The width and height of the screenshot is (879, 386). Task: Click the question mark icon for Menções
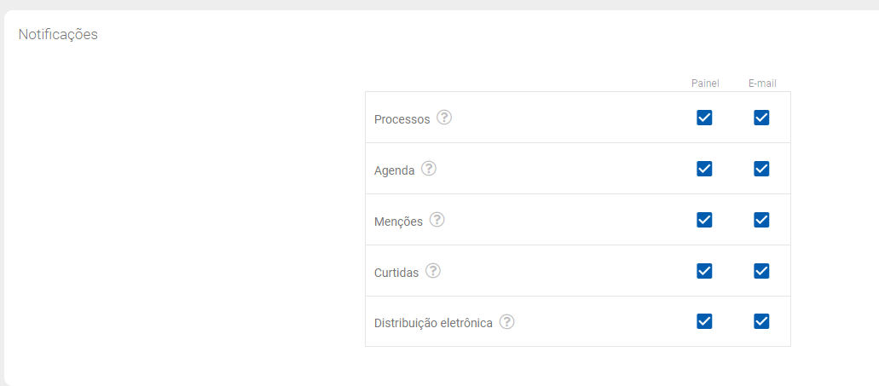pos(437,220)
